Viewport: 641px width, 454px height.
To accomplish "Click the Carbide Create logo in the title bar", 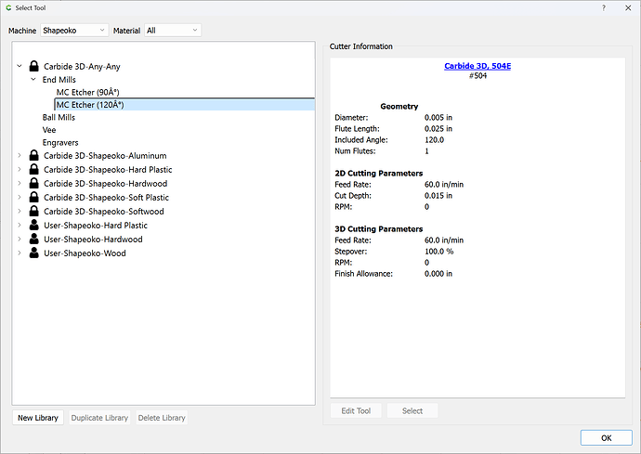I will click(x=8, y=7).
